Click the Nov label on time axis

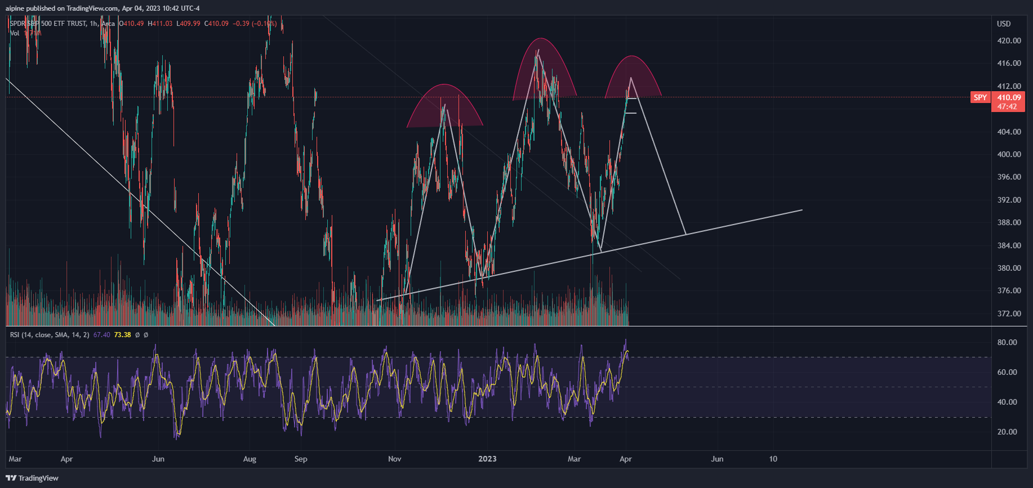point(395,459)
